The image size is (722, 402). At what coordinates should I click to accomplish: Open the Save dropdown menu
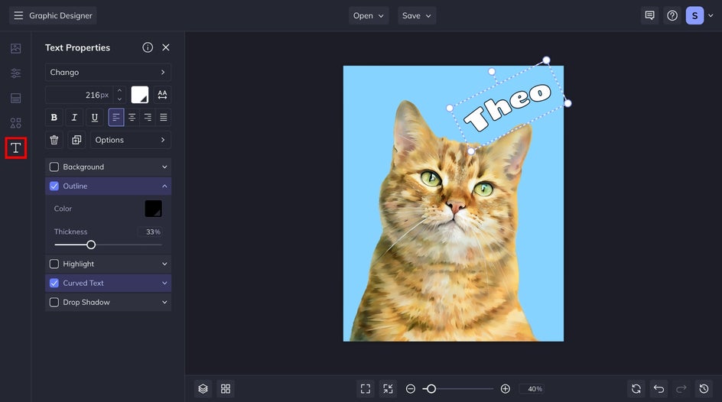pos(417,15)
